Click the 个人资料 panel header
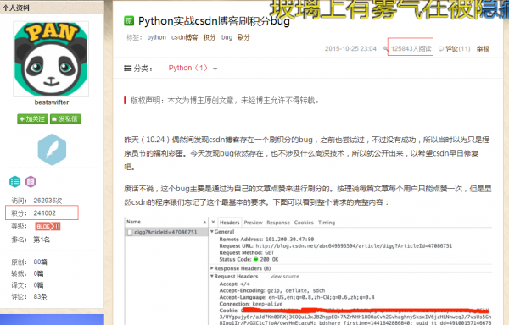The width and height of the screenshot is (509, 325). tap(52, 8)
